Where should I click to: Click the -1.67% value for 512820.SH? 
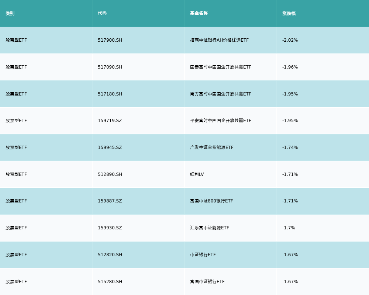pyautogui.click(x=290, y=255)
